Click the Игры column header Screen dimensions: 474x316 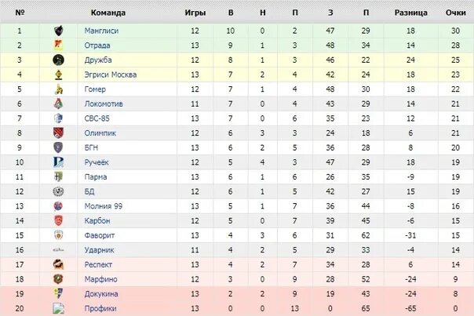pos(195,13)
